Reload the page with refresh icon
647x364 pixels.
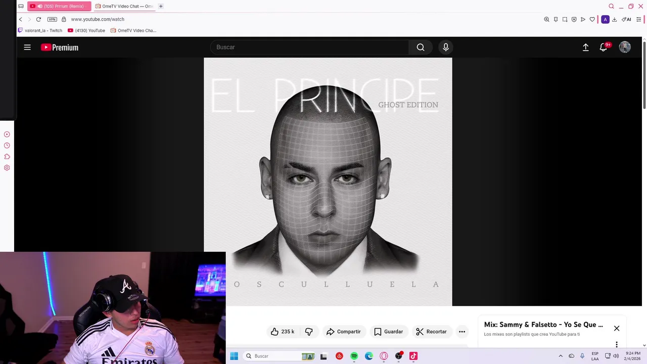click(x=38, y=19)
